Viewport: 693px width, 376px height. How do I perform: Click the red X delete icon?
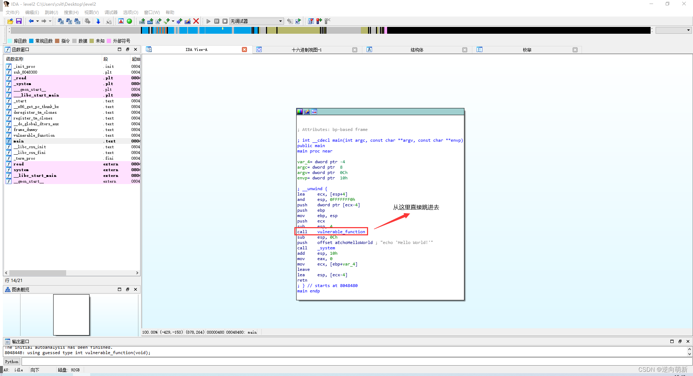coord(196,21)
